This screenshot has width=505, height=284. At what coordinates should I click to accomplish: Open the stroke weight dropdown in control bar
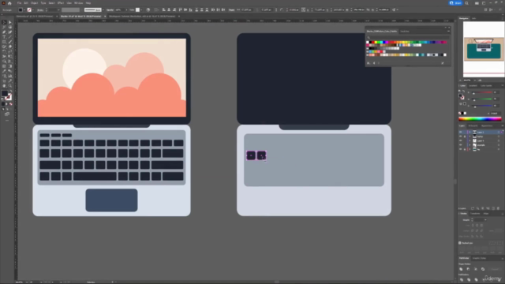(x=58, y=10)
